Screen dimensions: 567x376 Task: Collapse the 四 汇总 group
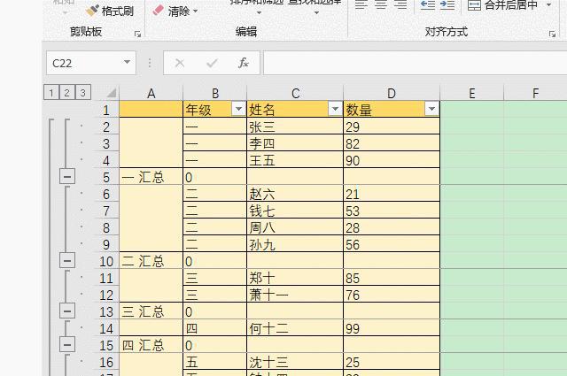coord(67,344)
